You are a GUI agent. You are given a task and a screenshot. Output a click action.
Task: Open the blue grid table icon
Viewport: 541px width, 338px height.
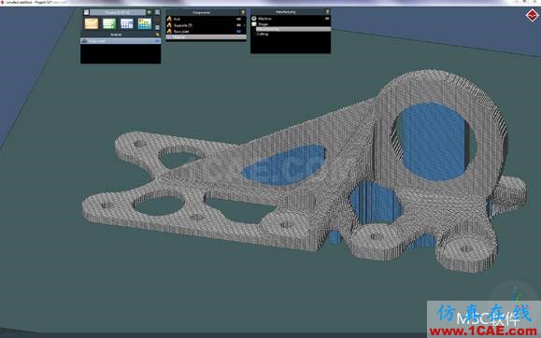[x=127, y=23]
